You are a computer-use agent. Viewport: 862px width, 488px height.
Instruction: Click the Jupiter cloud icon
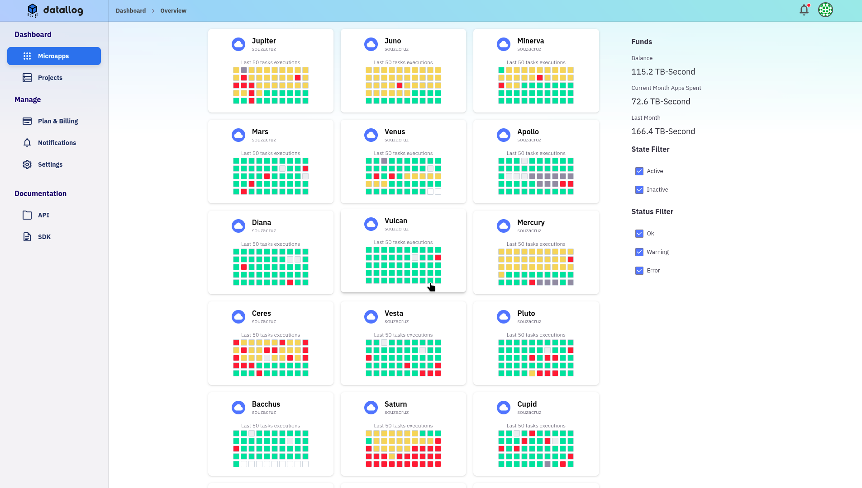tap(238, 44)
